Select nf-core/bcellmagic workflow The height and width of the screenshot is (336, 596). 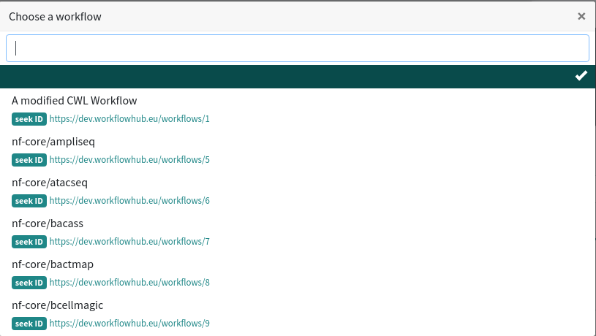point(57,305)
